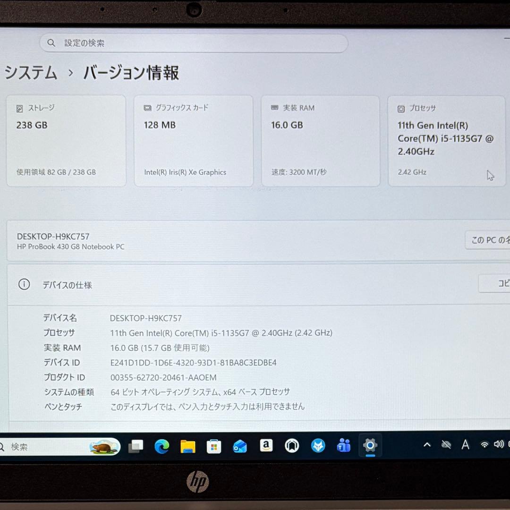Click the Settings gear taskbar icon
The height and width of the screenshot is (510, 510).
coord(370,445)
